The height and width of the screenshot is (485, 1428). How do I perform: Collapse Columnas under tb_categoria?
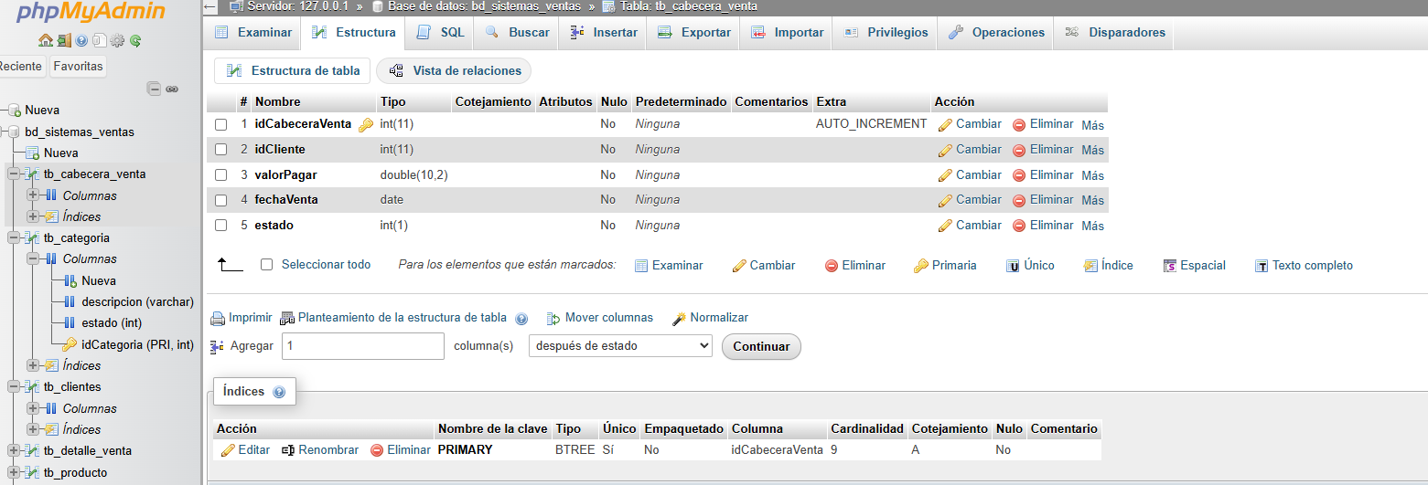[x=33, y=259]
